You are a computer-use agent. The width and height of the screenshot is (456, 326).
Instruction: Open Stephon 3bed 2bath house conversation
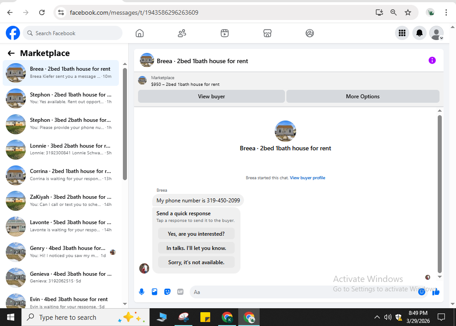[x=61, y=124]
